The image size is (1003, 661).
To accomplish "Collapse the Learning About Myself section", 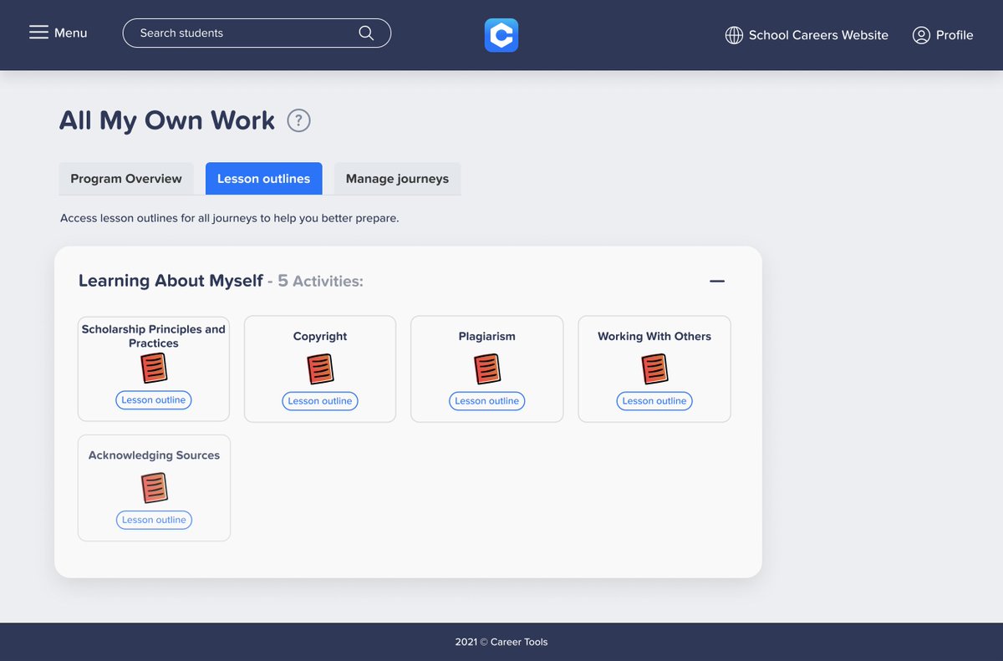I will click(717, 282).
